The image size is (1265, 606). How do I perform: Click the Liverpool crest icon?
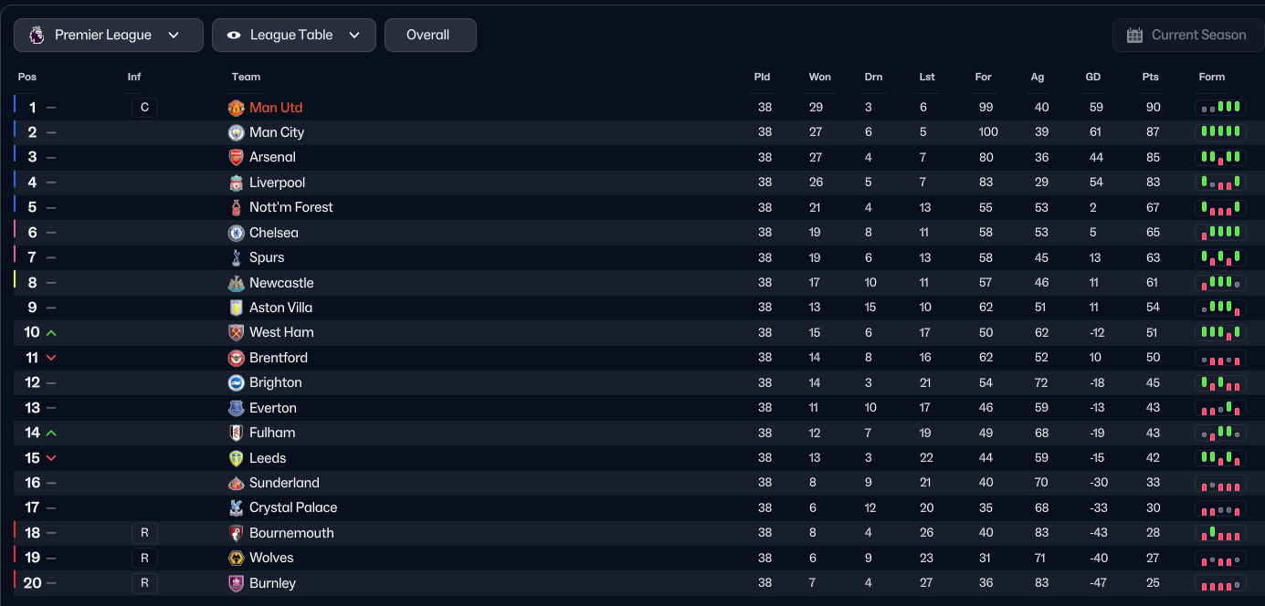237,183
